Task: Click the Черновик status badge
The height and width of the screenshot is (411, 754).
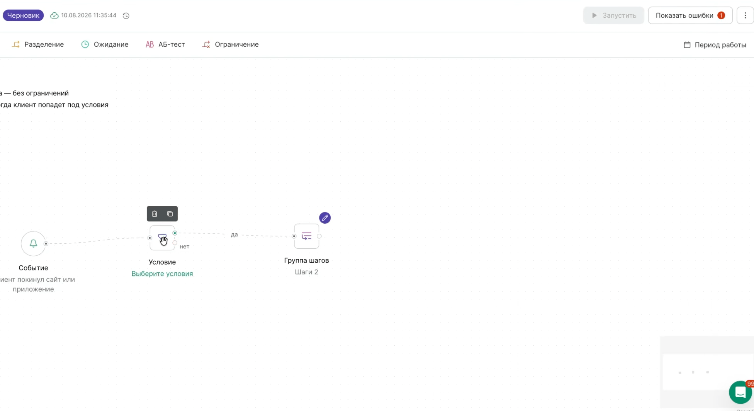Action: pyautogui.click(x=23, y=15)
